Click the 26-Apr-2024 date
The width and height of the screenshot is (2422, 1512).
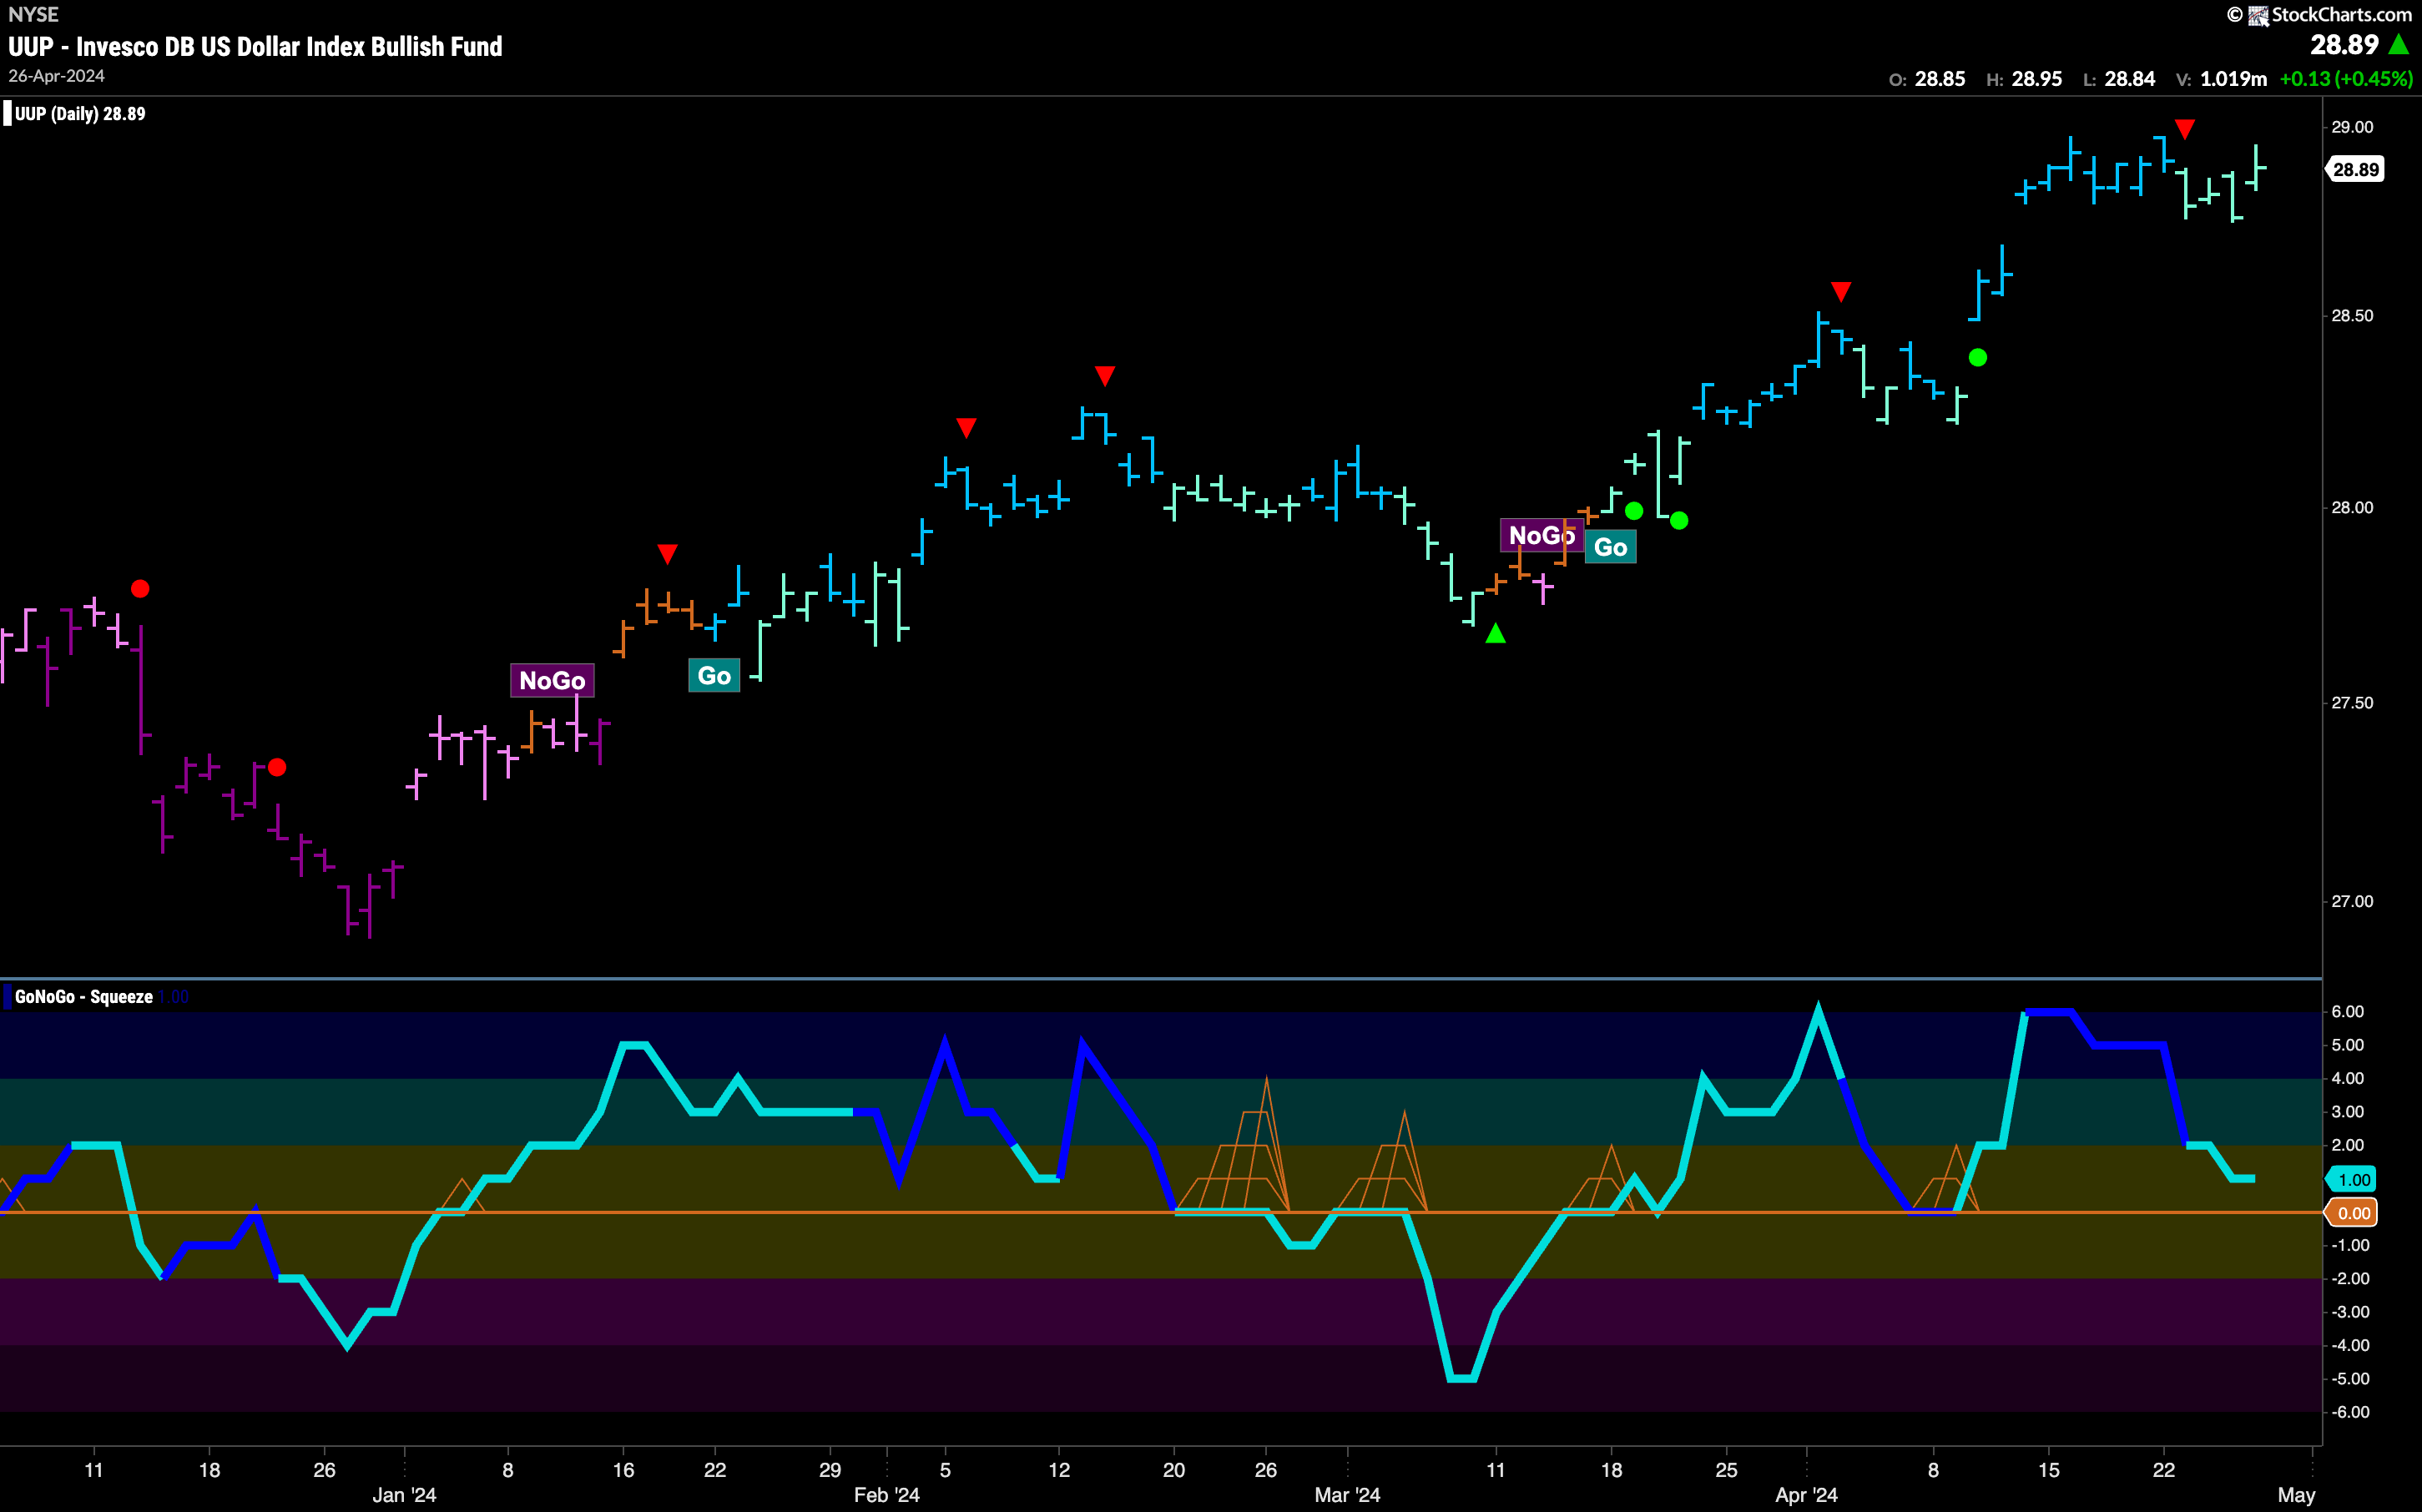56,76
